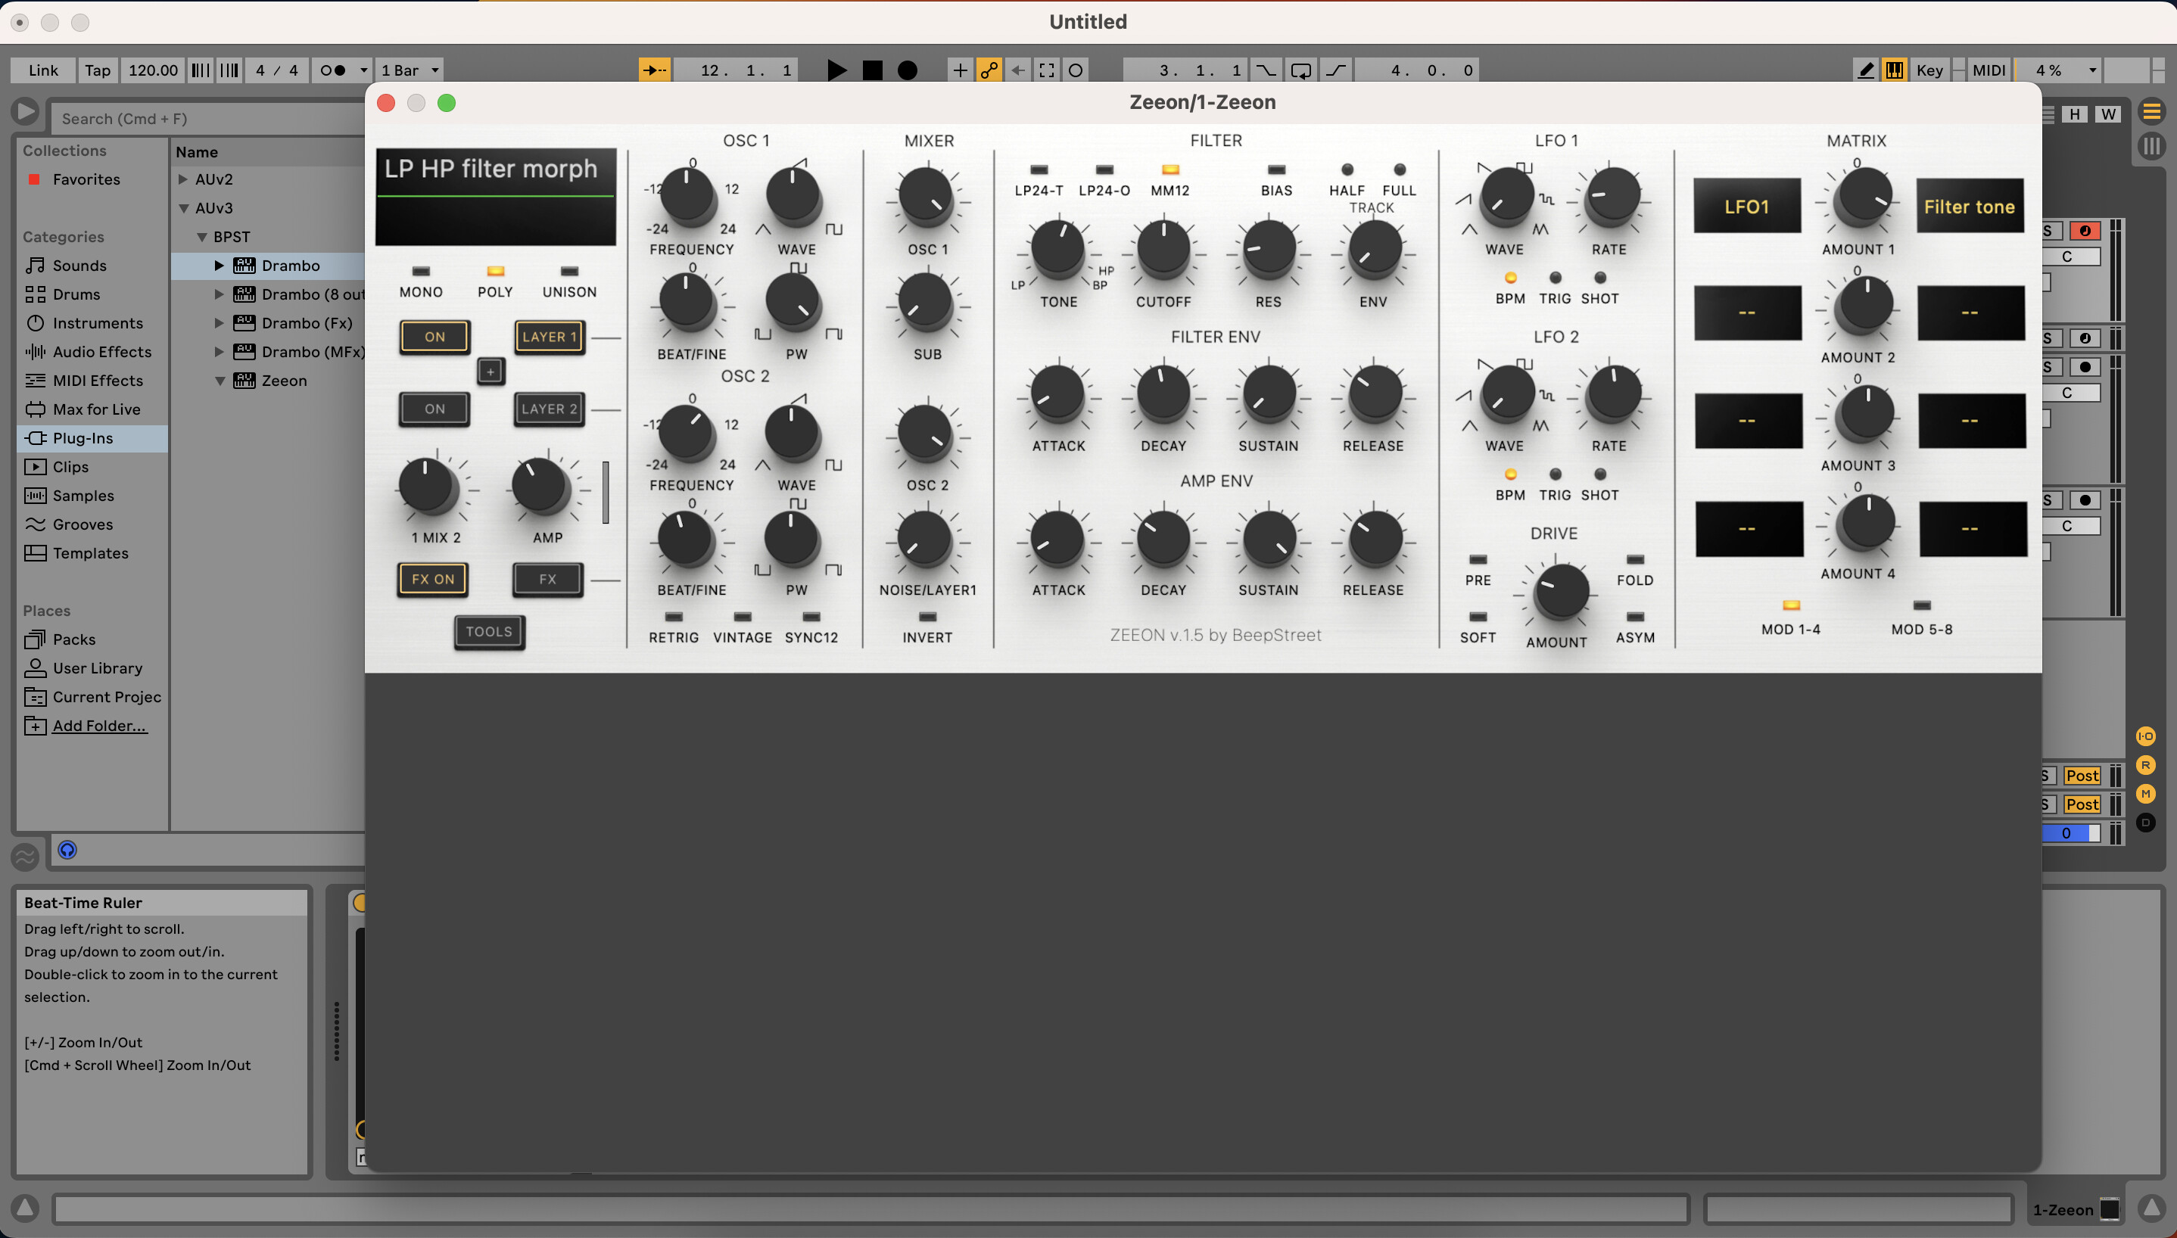The width and height of the screenshot is (2177, 1238).
Task: Toggle Draw Mode pencil icon
Action: [1866, 70]
